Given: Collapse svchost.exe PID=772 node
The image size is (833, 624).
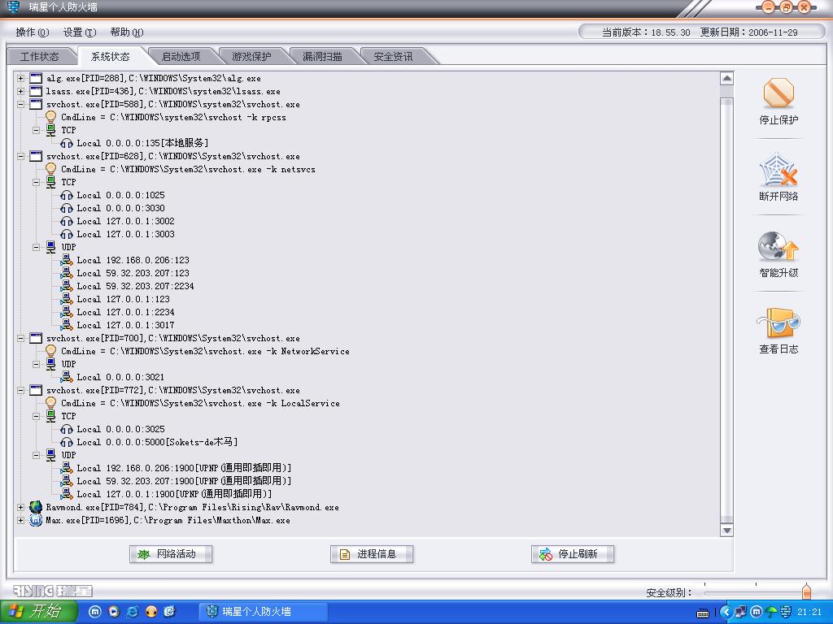Looking at the screenshot, I should tap(20, 391).
